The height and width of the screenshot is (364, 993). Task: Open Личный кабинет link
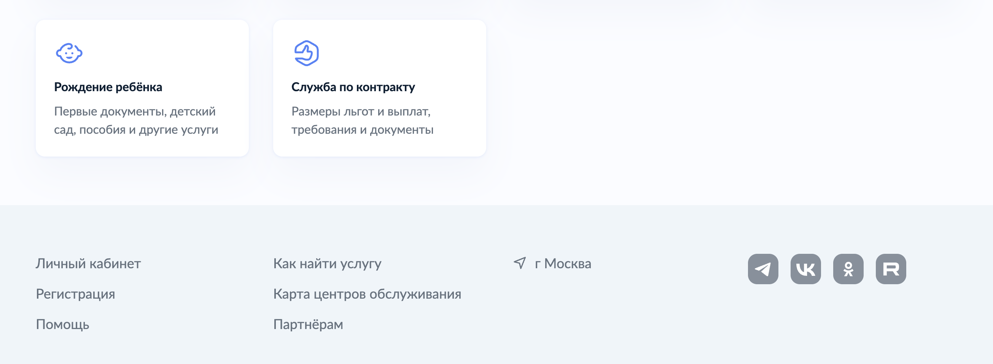[x=88, y=264]
